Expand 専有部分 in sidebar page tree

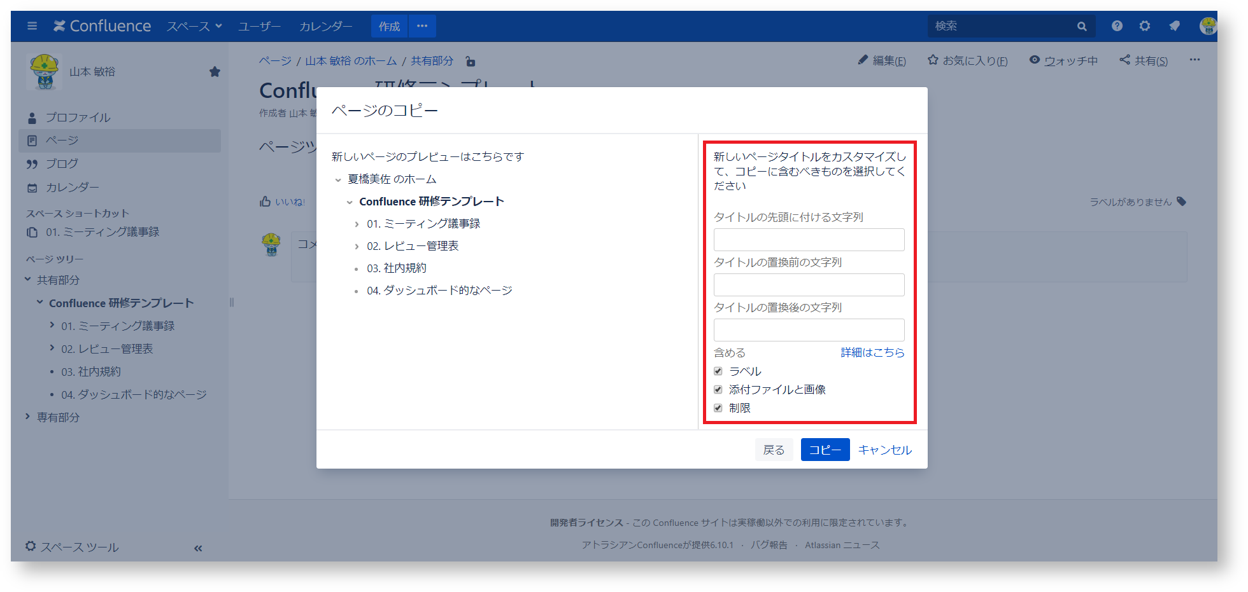[x=28, y=416]
